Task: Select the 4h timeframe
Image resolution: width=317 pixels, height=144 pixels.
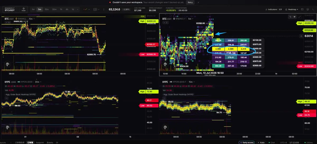Action: click(67, 9)
